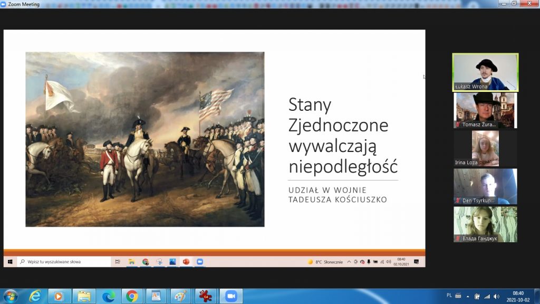
Task: Select Tomasz Żura's participant video tile
Action: tap(485, 110)
